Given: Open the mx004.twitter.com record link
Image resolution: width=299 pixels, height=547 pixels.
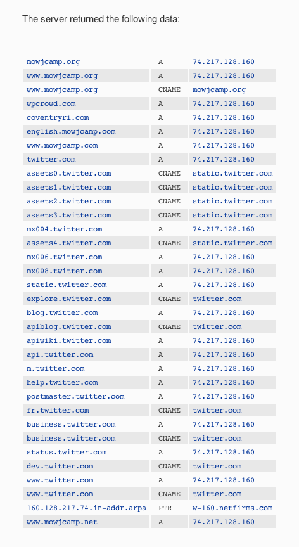Looking at the screenshot, I should [x=64, y=229].
